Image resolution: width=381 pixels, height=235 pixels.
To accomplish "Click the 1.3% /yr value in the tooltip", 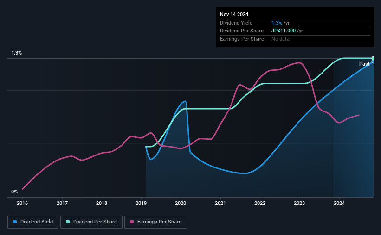I will [x=280, y=23].
